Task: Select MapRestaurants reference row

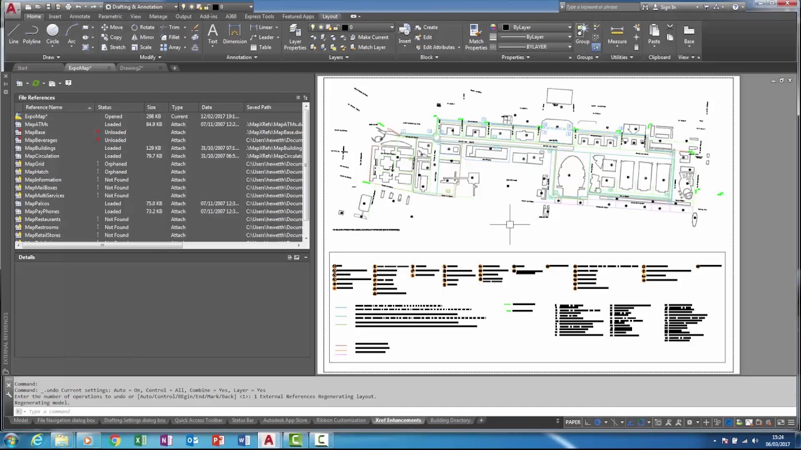Action: 160,219
